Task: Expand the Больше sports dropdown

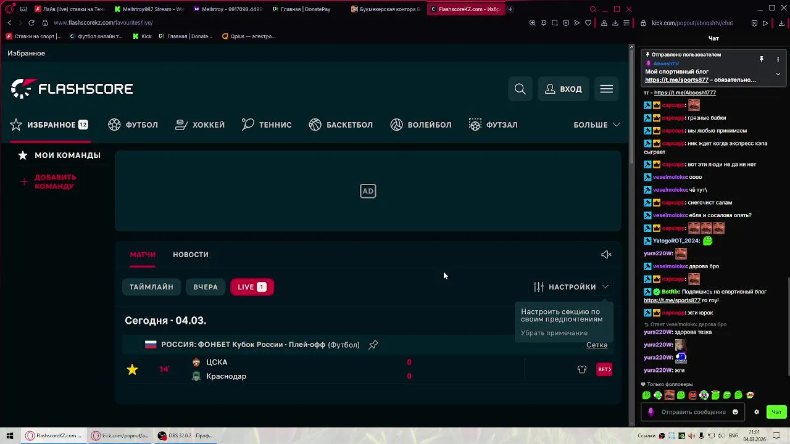Action: 597,125
